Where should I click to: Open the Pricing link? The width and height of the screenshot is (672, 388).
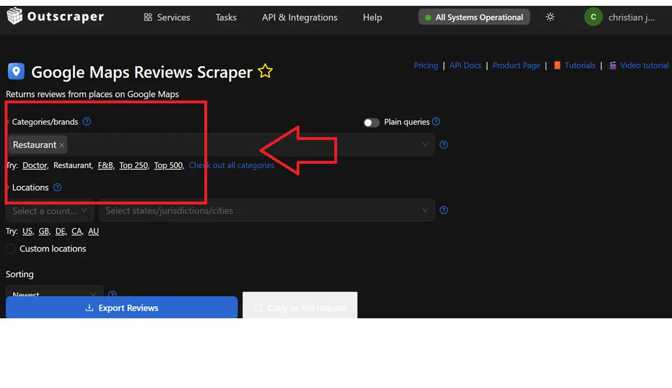(x=425, y=66)
